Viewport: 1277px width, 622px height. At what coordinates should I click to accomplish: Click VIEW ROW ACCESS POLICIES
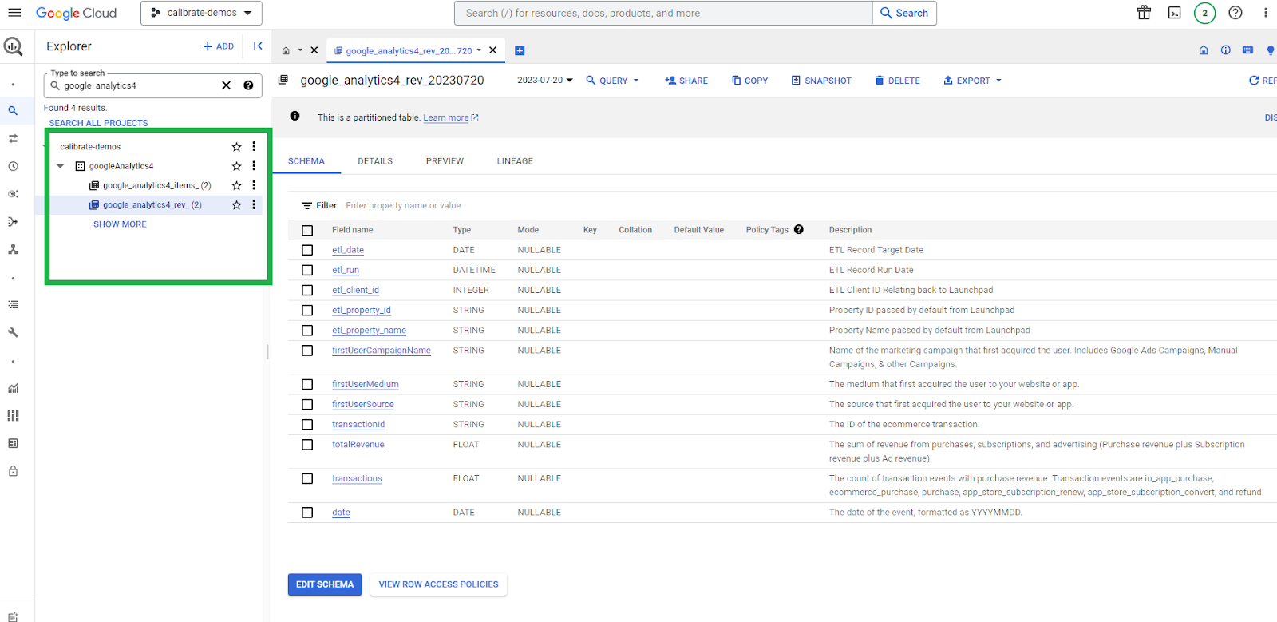(x=438, y=584)
